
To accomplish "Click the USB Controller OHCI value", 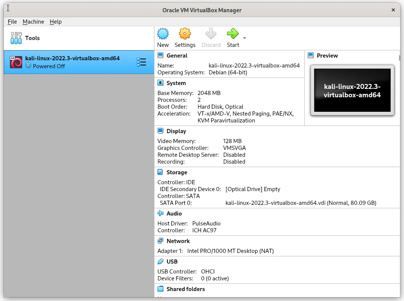I will [208, 272].
